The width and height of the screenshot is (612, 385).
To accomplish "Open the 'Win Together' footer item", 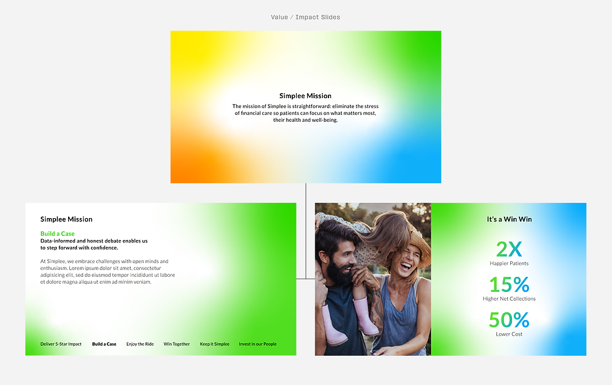I will click(x=176, y=344).
